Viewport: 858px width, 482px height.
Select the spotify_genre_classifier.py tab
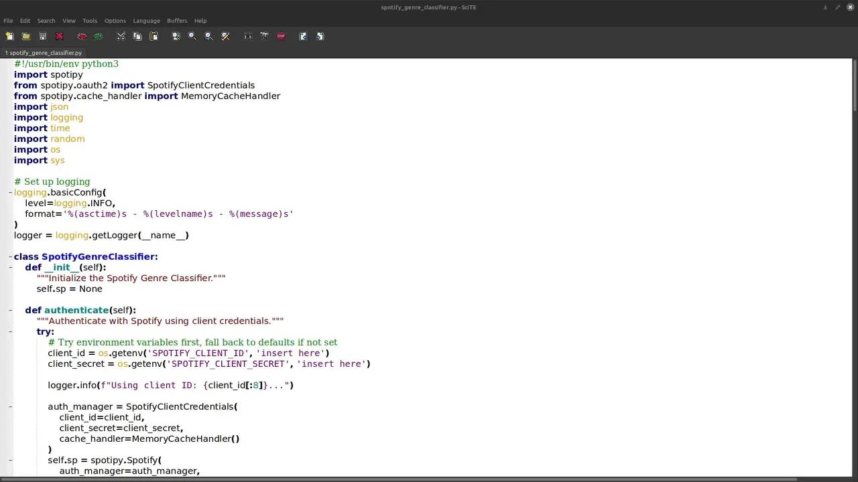[44, 53]
